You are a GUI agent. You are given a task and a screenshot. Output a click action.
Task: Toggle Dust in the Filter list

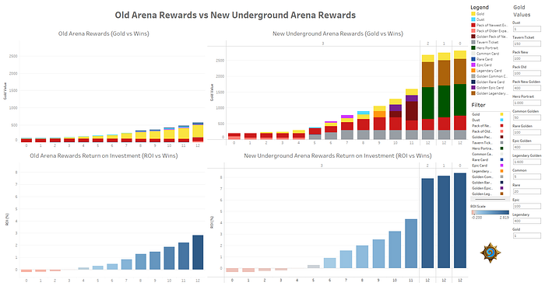(488, 120)
